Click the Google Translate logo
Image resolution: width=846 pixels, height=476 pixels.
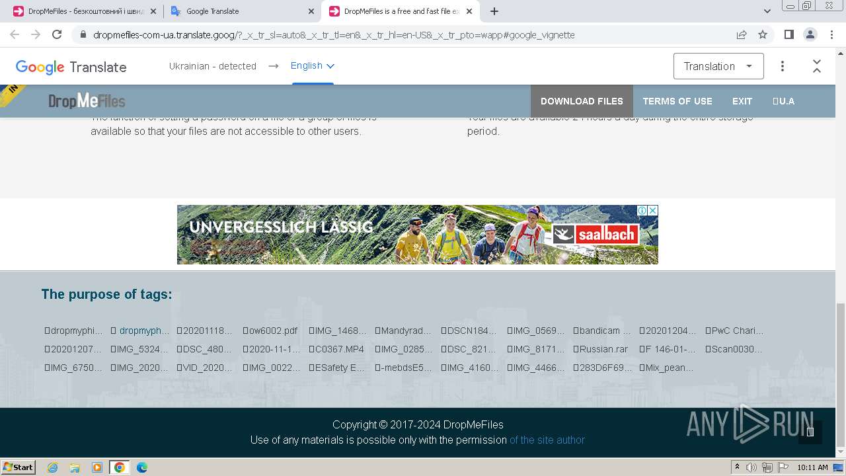[71, 67]
